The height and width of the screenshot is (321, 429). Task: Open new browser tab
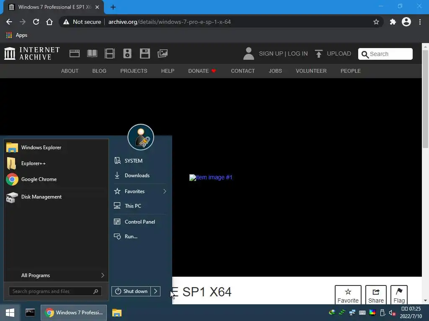pyautogui.click(x=113, y=7)
